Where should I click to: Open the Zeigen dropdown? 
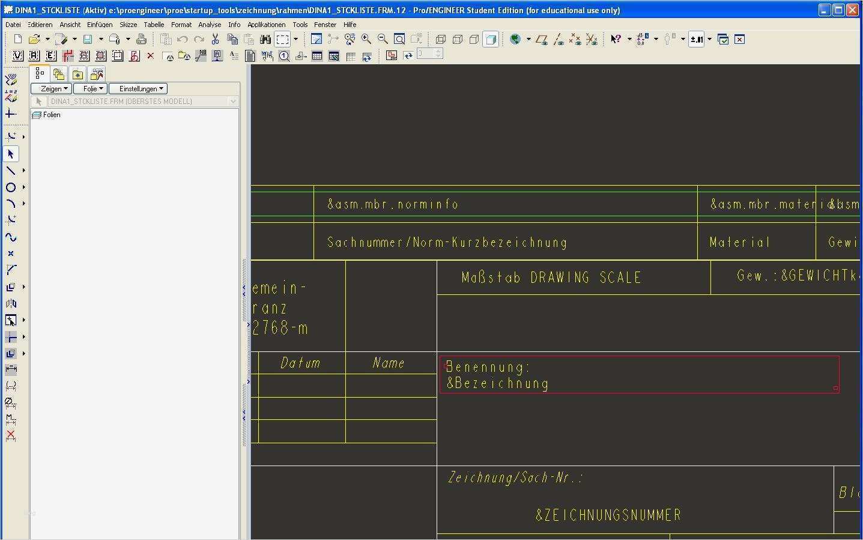tap(51, 88)
